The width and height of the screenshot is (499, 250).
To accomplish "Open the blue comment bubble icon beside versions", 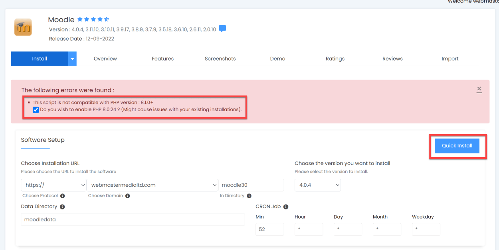I will 222,29.
